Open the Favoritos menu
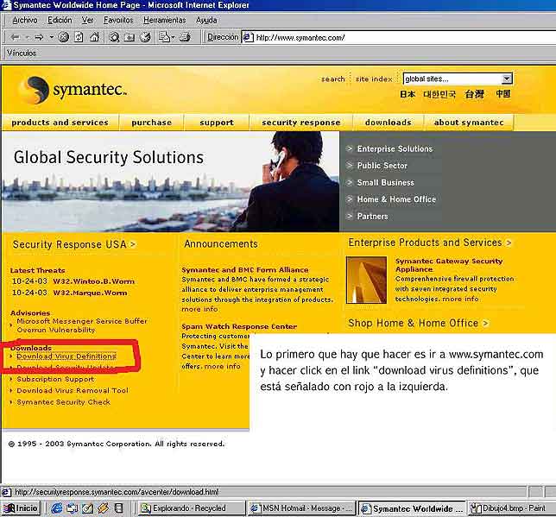This screenshot has width=556, height=517. [x=118, y=20]
